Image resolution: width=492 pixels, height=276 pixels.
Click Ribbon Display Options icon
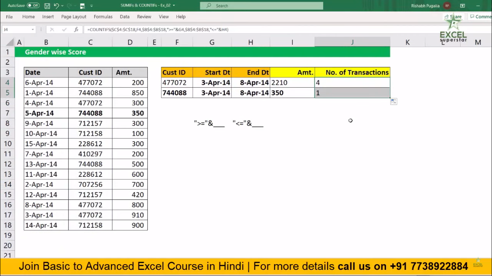(x=462, y=6)
